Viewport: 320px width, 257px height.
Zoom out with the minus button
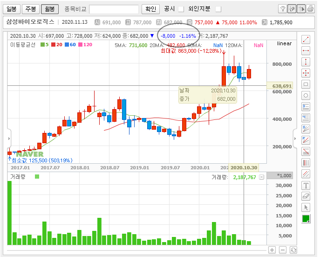pyautogui.click(x=282, y=250)
